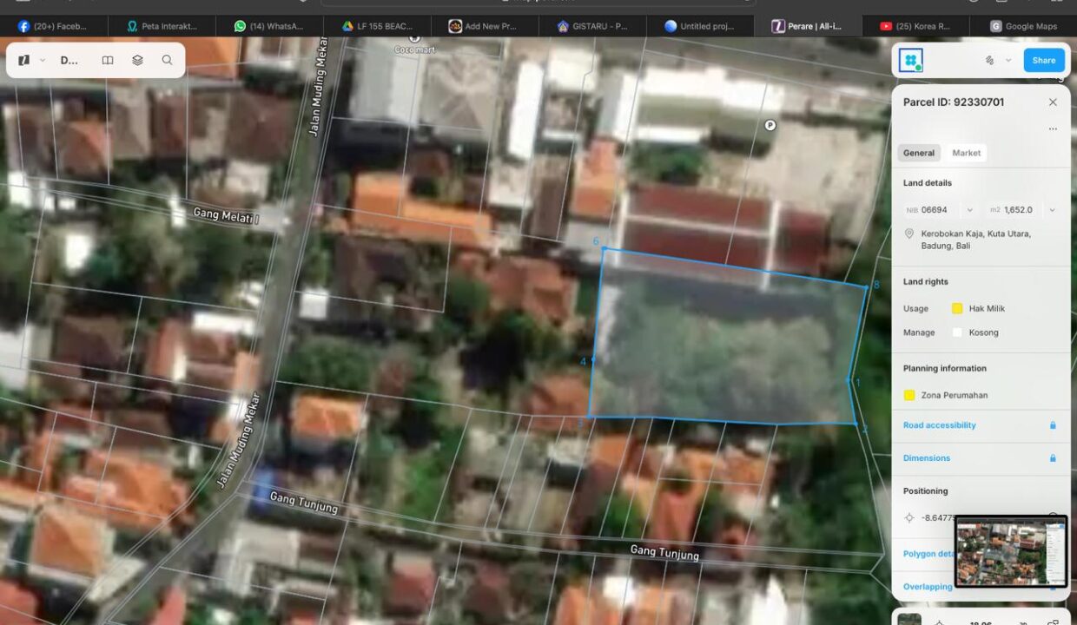Expand the NIB 06694 dropdown
Viewport: 1077px width, 625px height.
point(968,210)
